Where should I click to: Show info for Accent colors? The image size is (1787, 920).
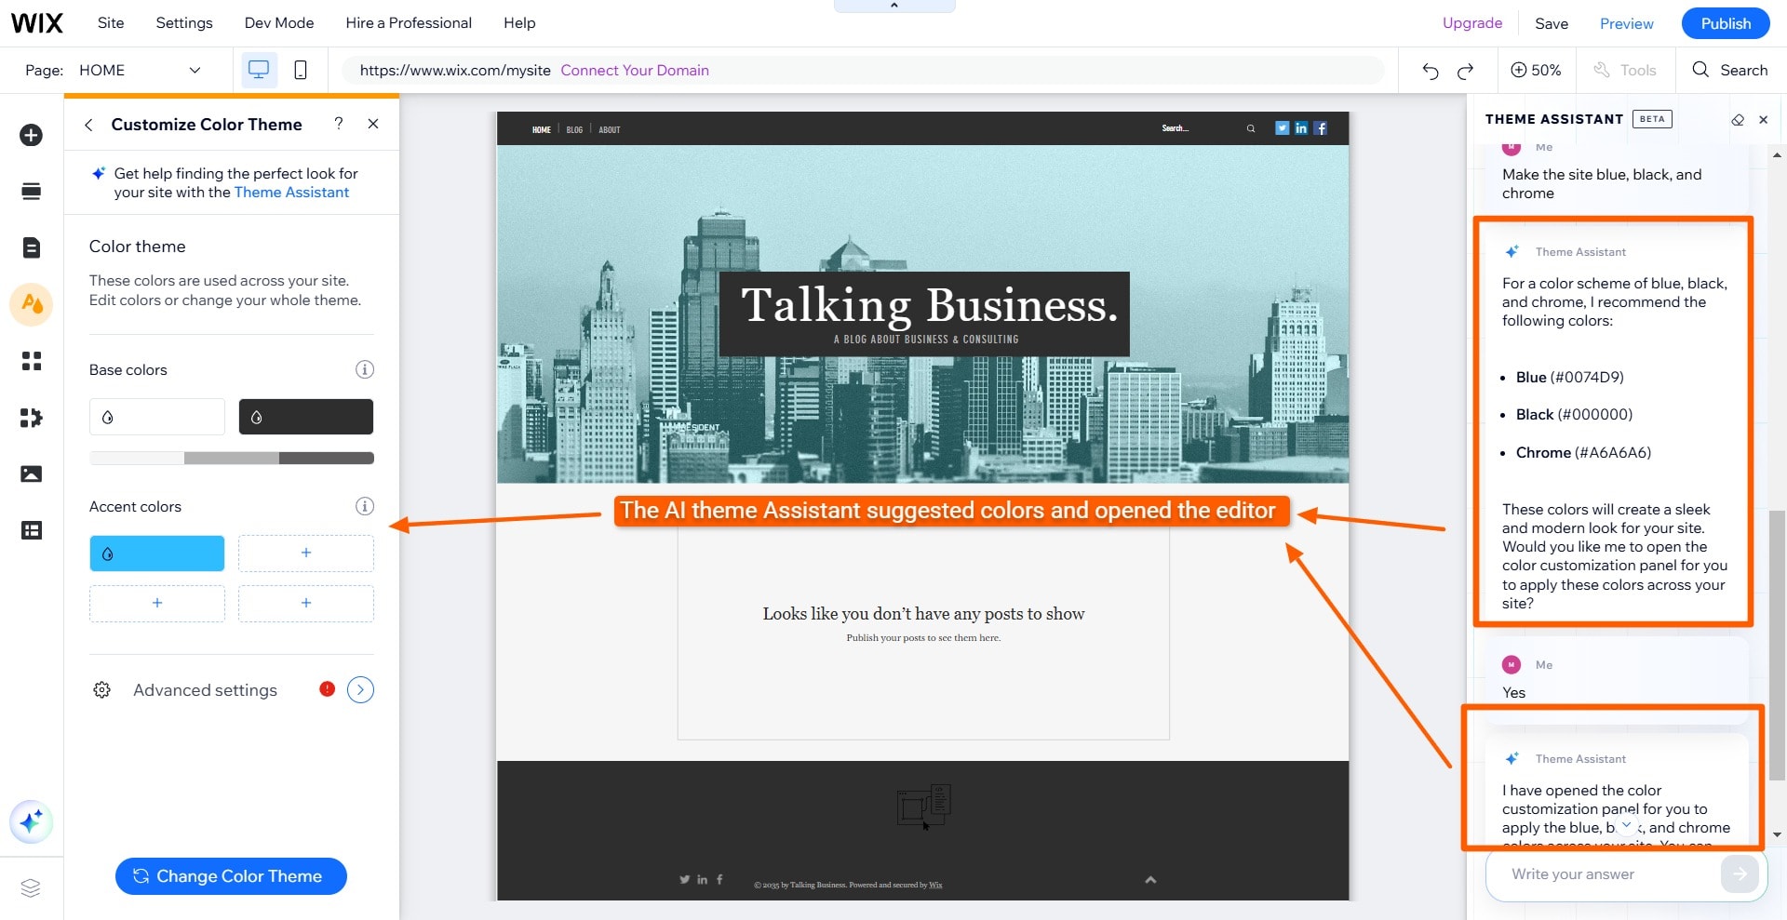[365, 506]
